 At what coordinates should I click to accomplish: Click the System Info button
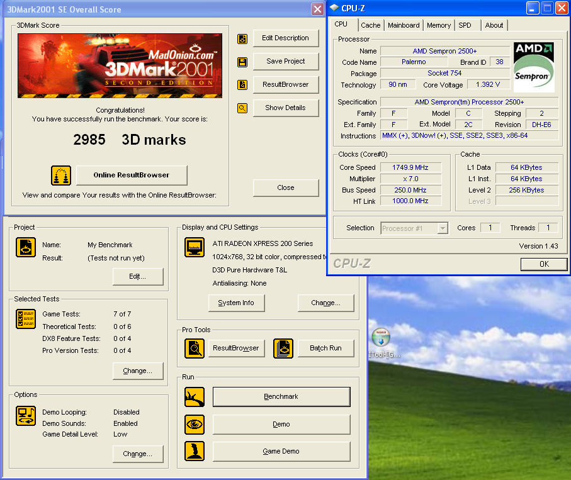pos(236,303)
